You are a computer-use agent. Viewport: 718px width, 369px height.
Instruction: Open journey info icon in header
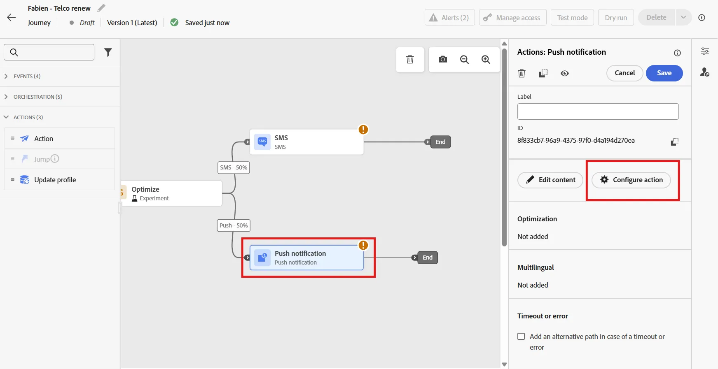702,18
